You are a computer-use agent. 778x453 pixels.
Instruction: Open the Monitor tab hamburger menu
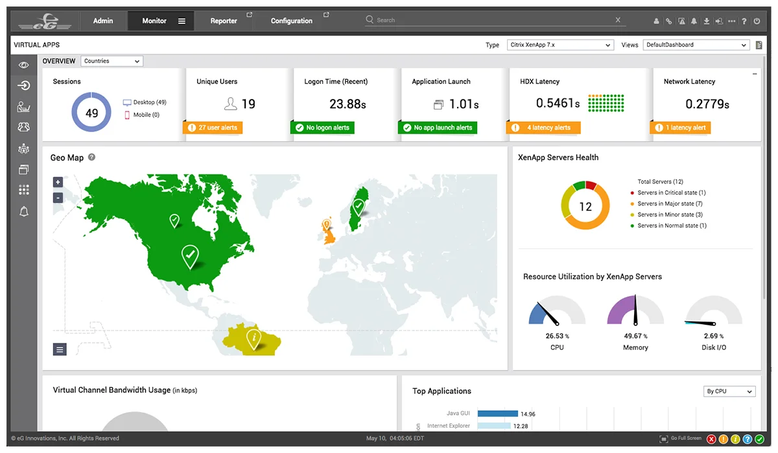point(182,21)
